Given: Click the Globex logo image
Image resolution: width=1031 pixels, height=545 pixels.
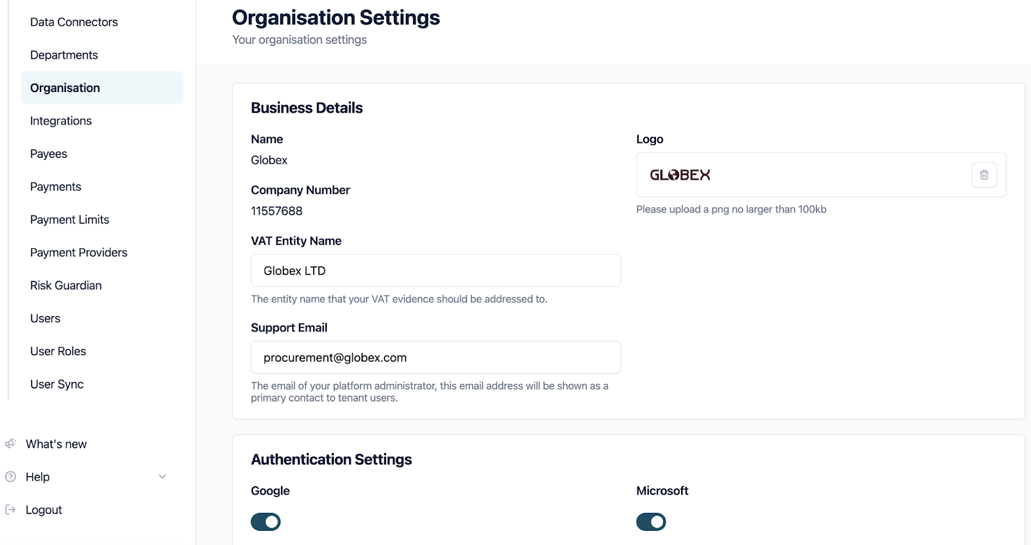Looking at the screenshot, I should [x=680, y=175].
